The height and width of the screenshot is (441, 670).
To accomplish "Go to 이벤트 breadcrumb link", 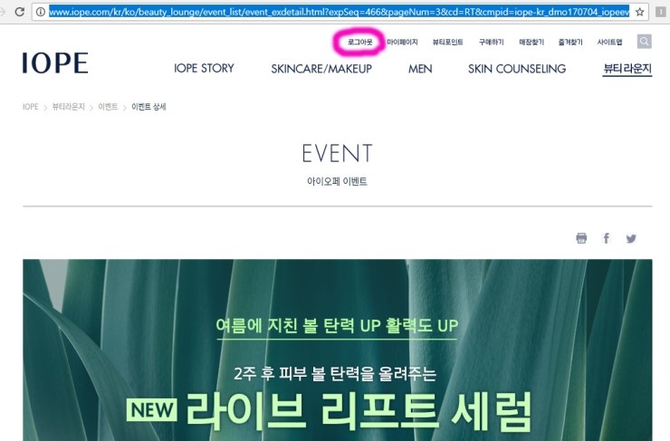I will coord(108,107).
